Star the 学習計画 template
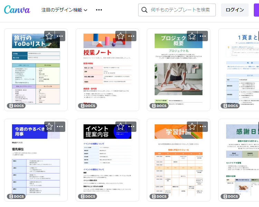This screenshot has height=207, width=259. coord(192,126)
